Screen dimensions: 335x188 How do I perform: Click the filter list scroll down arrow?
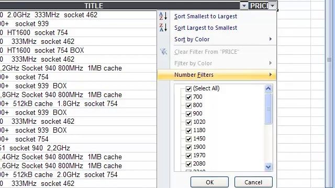pyautogui.click(x=269, y=167)
